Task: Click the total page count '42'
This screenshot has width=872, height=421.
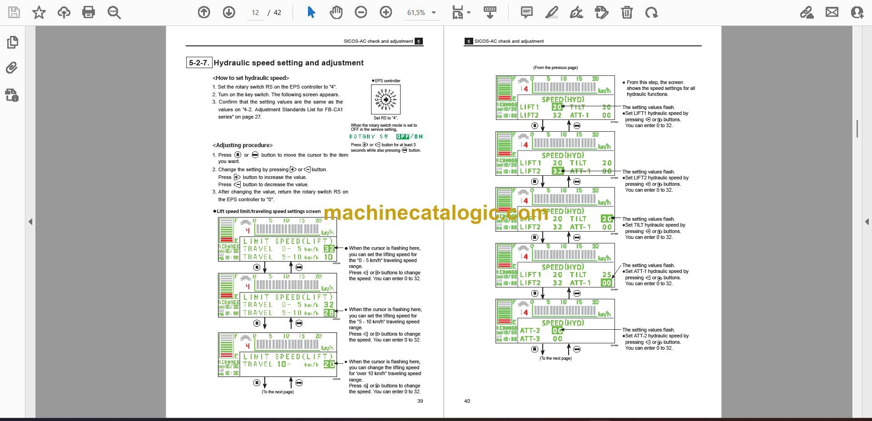Action: 277,13
